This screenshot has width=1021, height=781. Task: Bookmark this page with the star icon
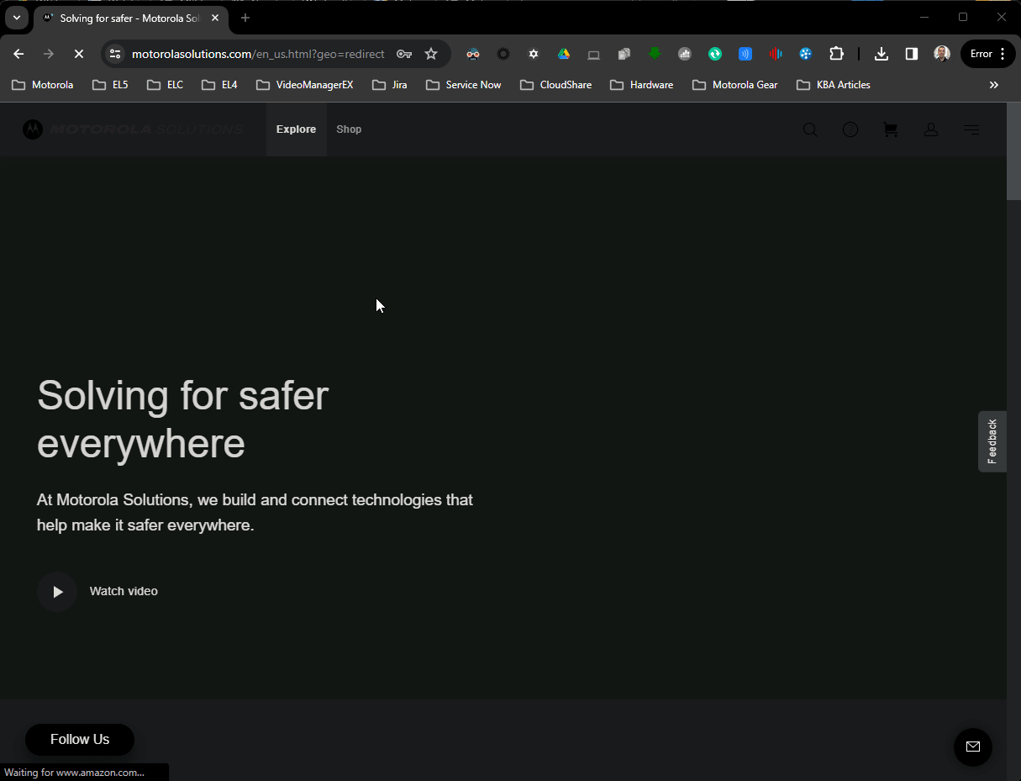coord(431,54)
